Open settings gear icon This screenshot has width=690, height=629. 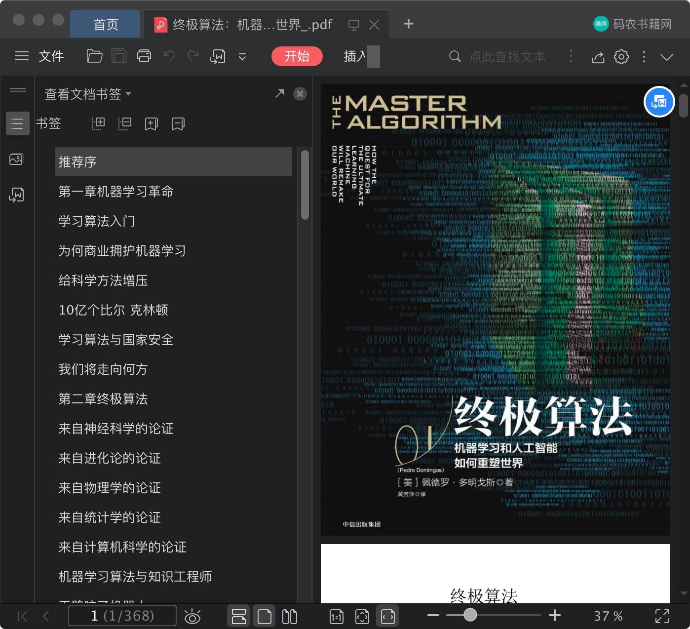(621, 57)
